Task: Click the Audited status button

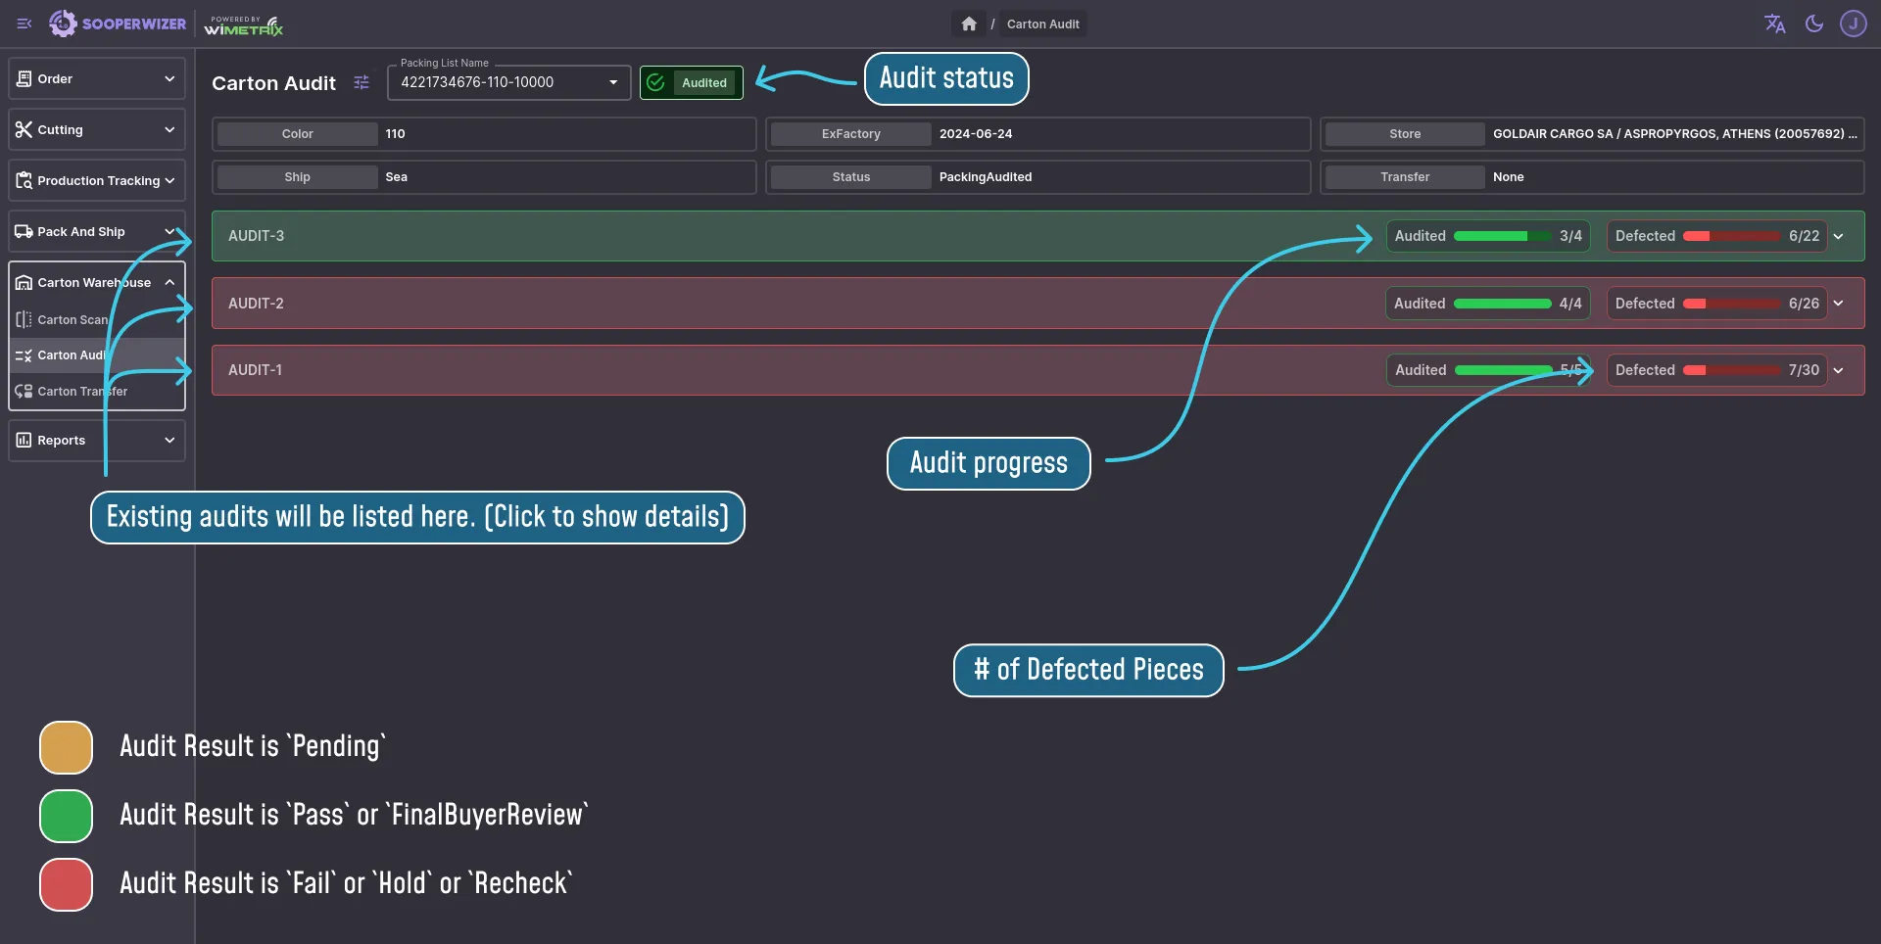Action: [x=691, y=83]
